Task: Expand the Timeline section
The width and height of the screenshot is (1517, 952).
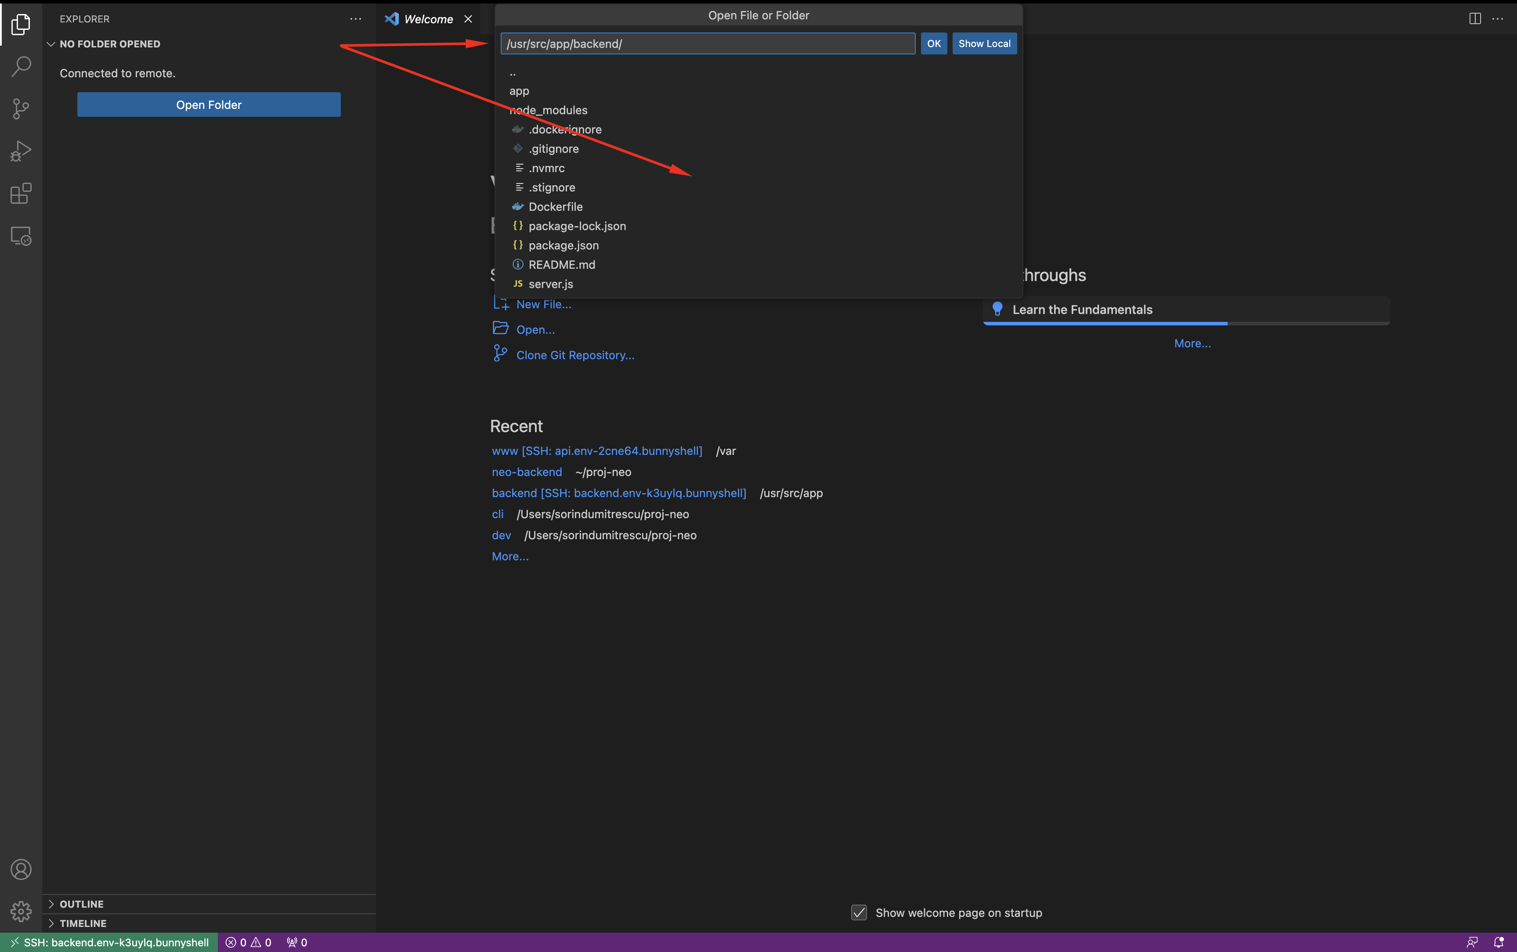Action: click(x=83, y=923)
